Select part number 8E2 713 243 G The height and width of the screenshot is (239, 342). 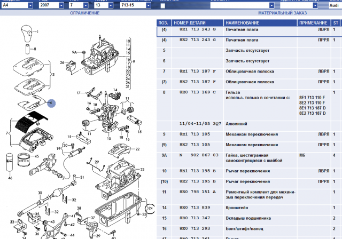(198, 40)
